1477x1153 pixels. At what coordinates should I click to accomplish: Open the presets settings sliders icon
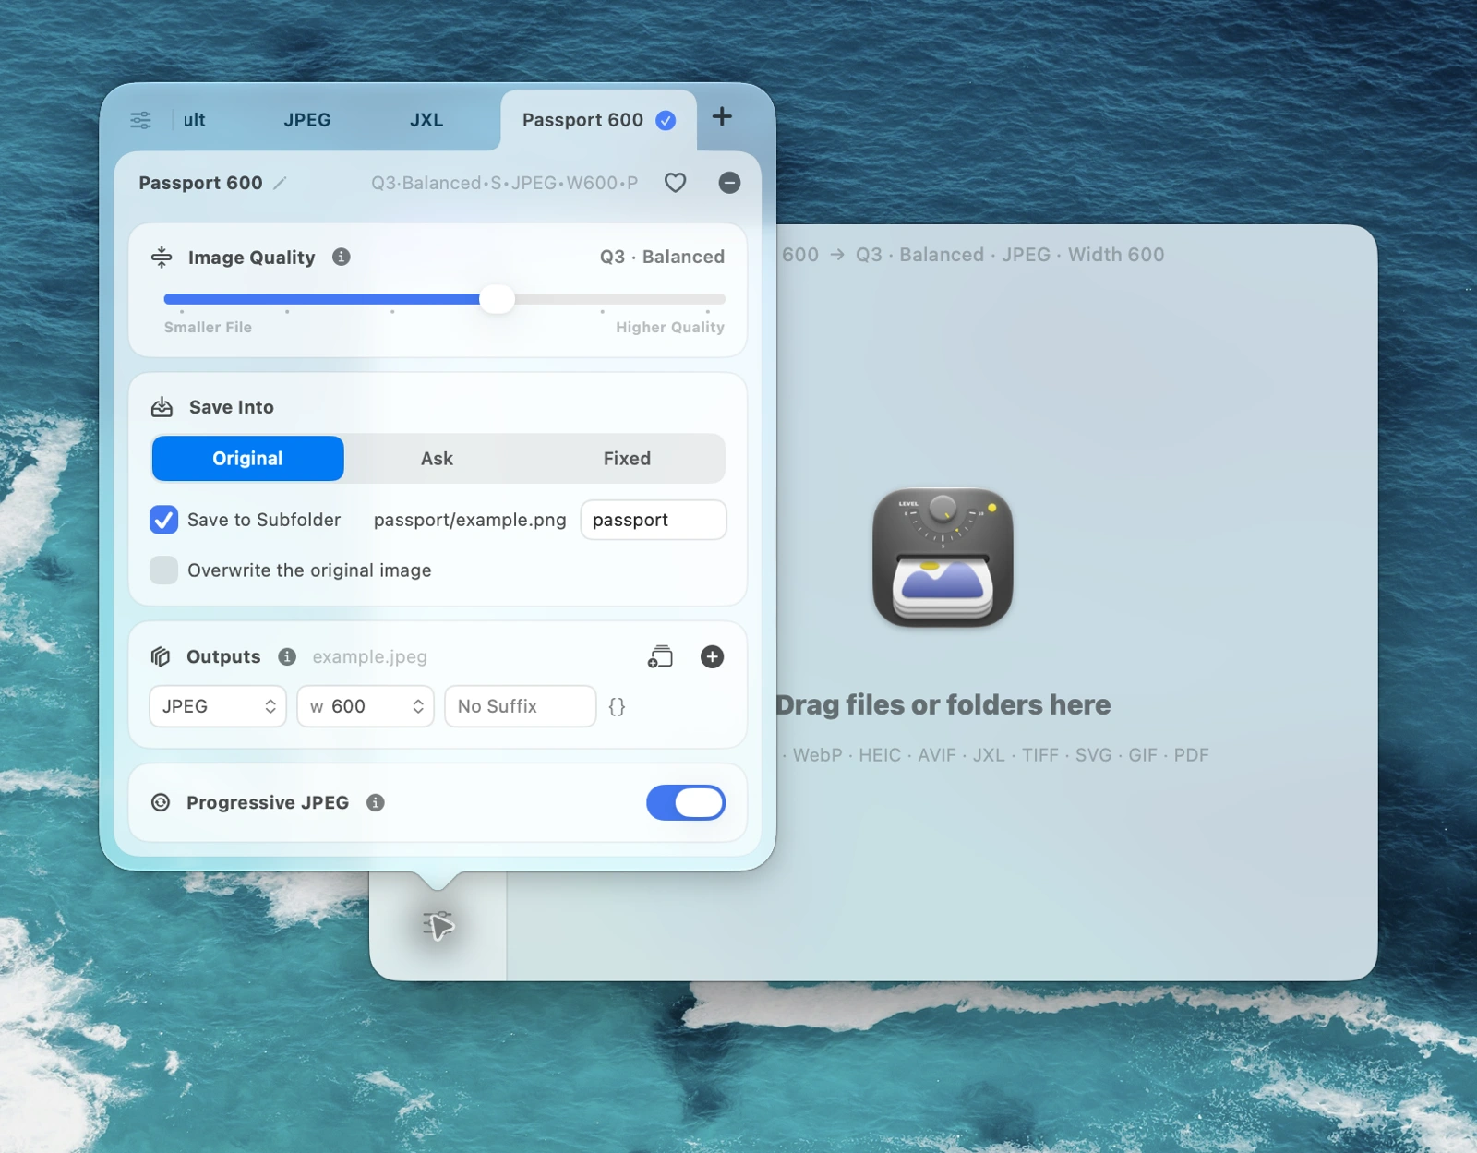coord(140,120)
